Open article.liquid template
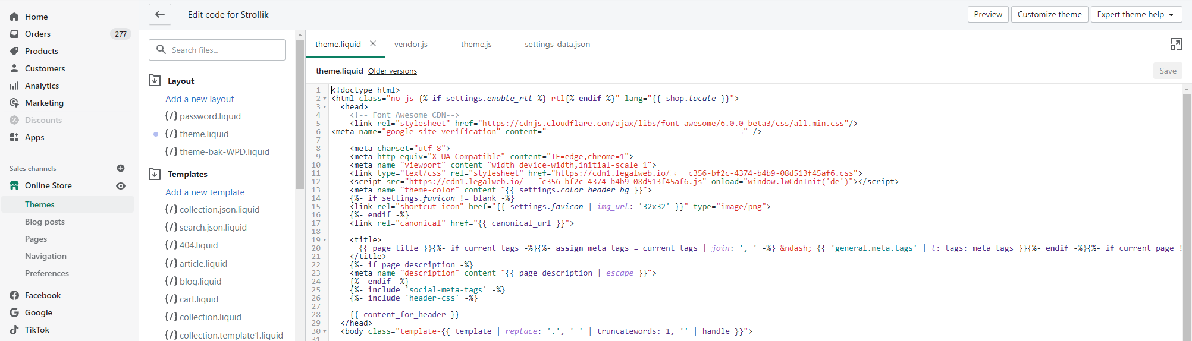Screen dimensions: 1192x341 point(203,263)
